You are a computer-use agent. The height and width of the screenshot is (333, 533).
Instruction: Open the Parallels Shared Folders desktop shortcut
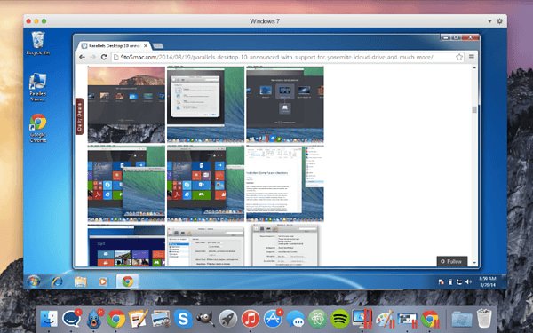click(x=37, y=87)
